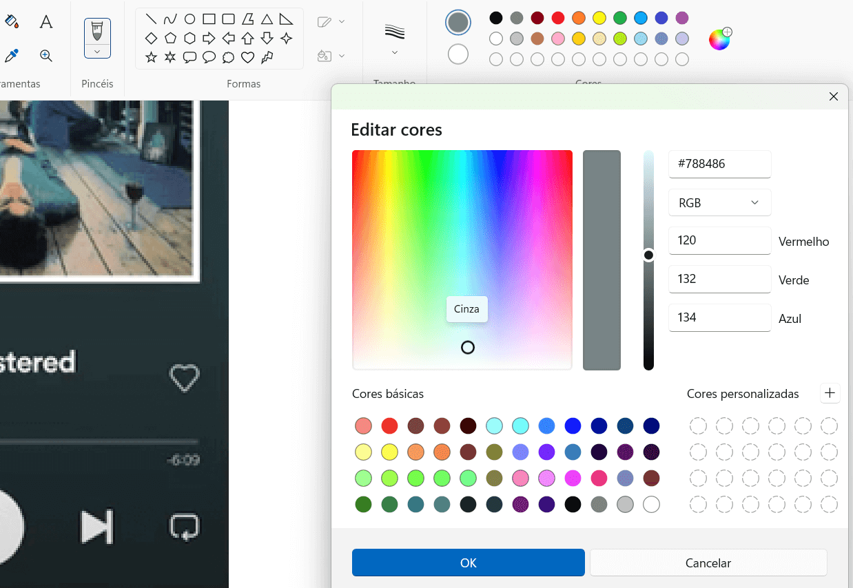Open the shape outline dropdown
This screenshot has width=853, height=588.
coord(331,22)
